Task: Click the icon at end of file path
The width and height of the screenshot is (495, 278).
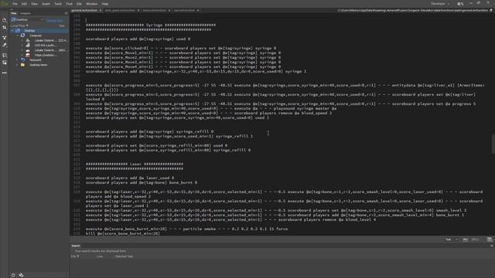Action: pos(491,10)
